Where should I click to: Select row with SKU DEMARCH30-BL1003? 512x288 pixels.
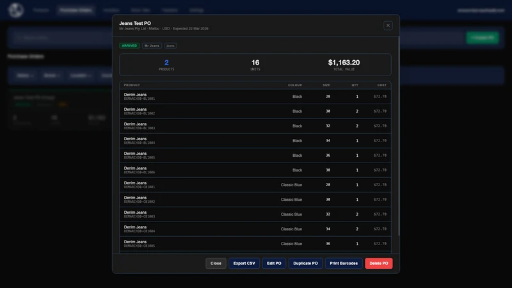[x=255, y=126]
